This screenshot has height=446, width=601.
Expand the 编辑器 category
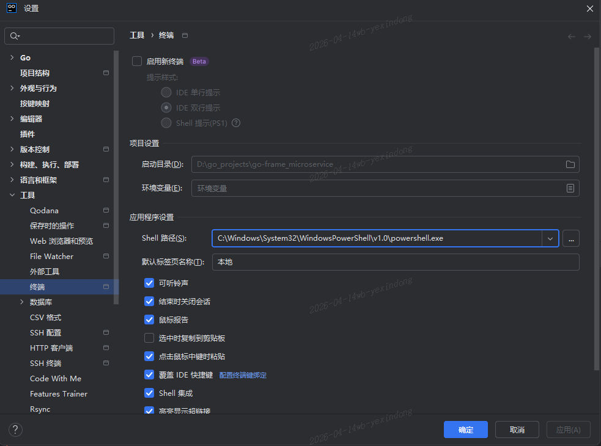(12, 119)
